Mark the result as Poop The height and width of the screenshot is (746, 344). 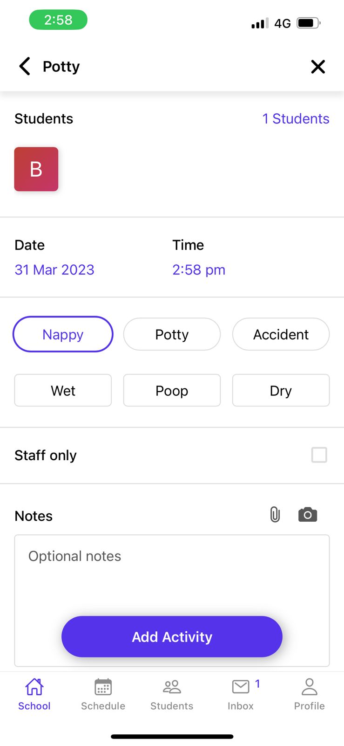click(172, 390)
